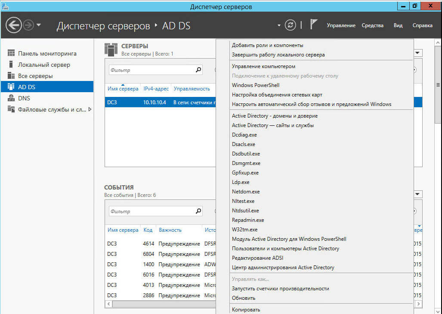
Task: Click the AD DS sidebar icon
Action: pyautogui.click(x=11, y=87)
